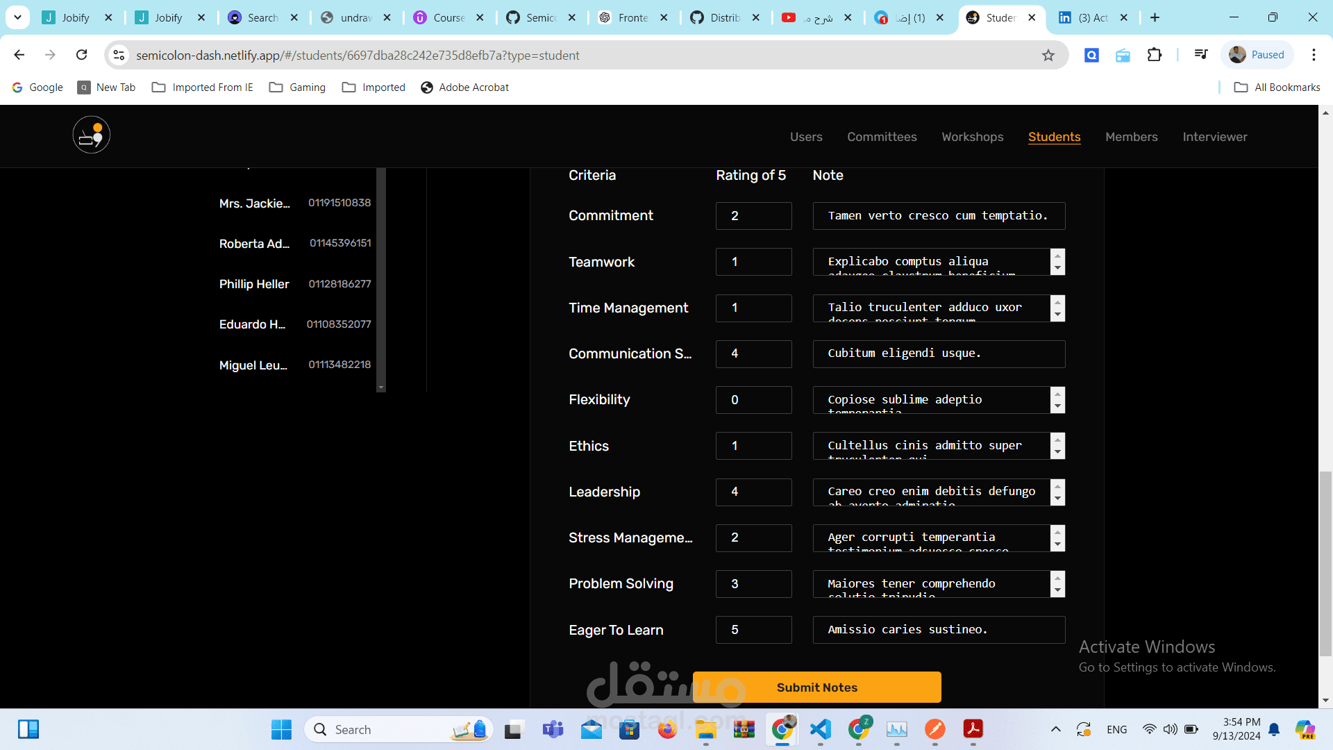The height and width of the screenshot is (750, 1333).
Task: Expand the tab search dropdown arrow
Action: point(17,17)
